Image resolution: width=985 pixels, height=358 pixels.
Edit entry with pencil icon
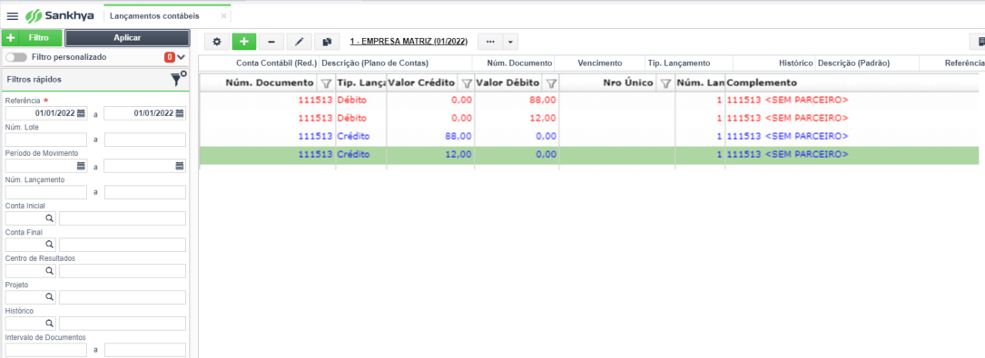tap(299, 42)
